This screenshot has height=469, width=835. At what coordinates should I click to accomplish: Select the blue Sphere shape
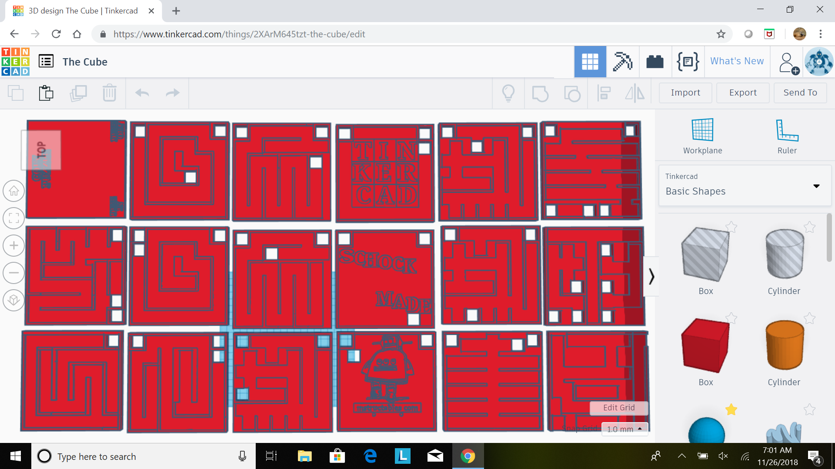pyautogui.click(x=706, y=430)
